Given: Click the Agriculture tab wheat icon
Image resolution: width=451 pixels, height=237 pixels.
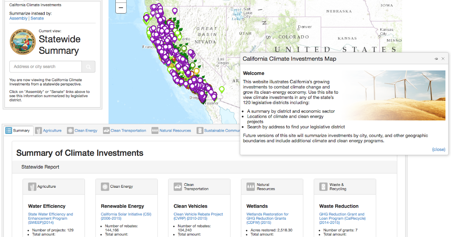Looking at the screenshot, I should coord(38,131).
